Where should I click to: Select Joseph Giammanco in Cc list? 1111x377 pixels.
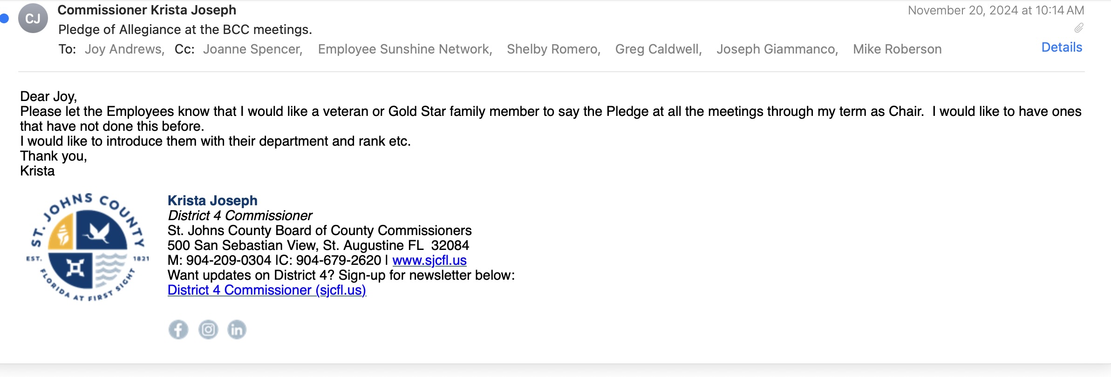777,49
